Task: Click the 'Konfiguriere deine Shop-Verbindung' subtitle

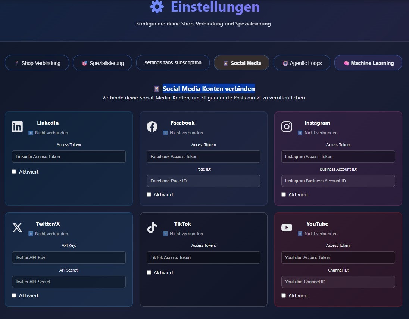Action: pyautogui.click(x=203, y=24)
